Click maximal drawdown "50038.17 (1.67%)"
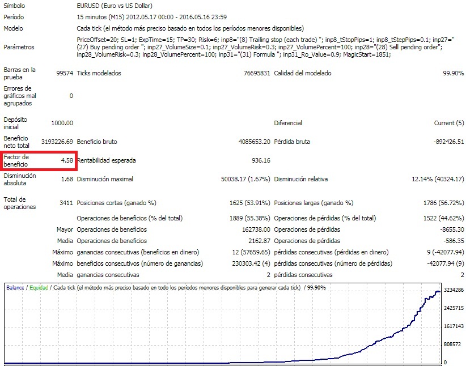Screen dimensions: 466x366 coord(245,179)
